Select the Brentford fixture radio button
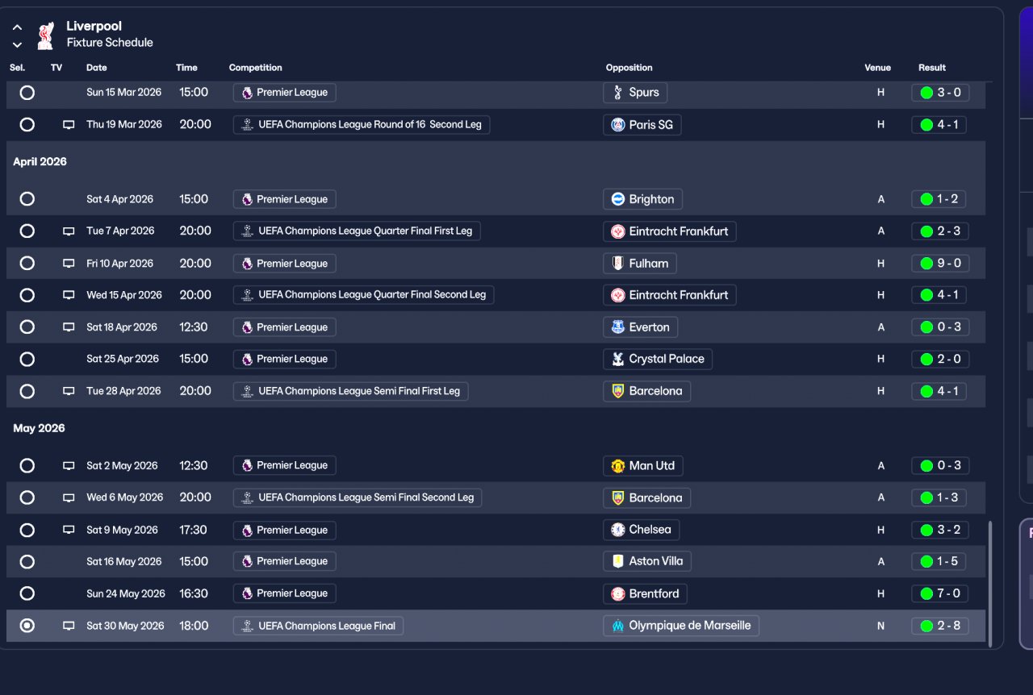Screen dimensions: 1033x695 tap(27, 594)
